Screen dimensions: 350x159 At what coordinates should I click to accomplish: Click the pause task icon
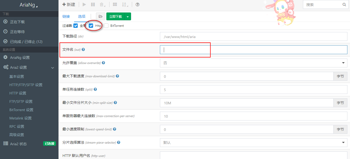[93, 4]
